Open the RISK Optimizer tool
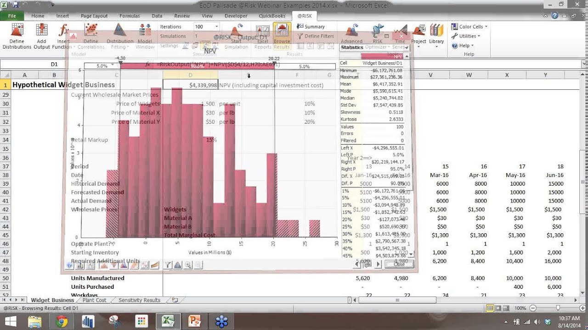 [378, 37]
